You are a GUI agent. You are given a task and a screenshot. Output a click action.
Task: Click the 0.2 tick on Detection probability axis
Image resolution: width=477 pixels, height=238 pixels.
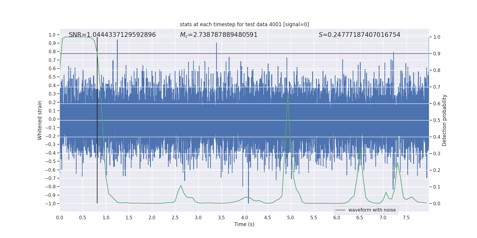pos(437,170)
